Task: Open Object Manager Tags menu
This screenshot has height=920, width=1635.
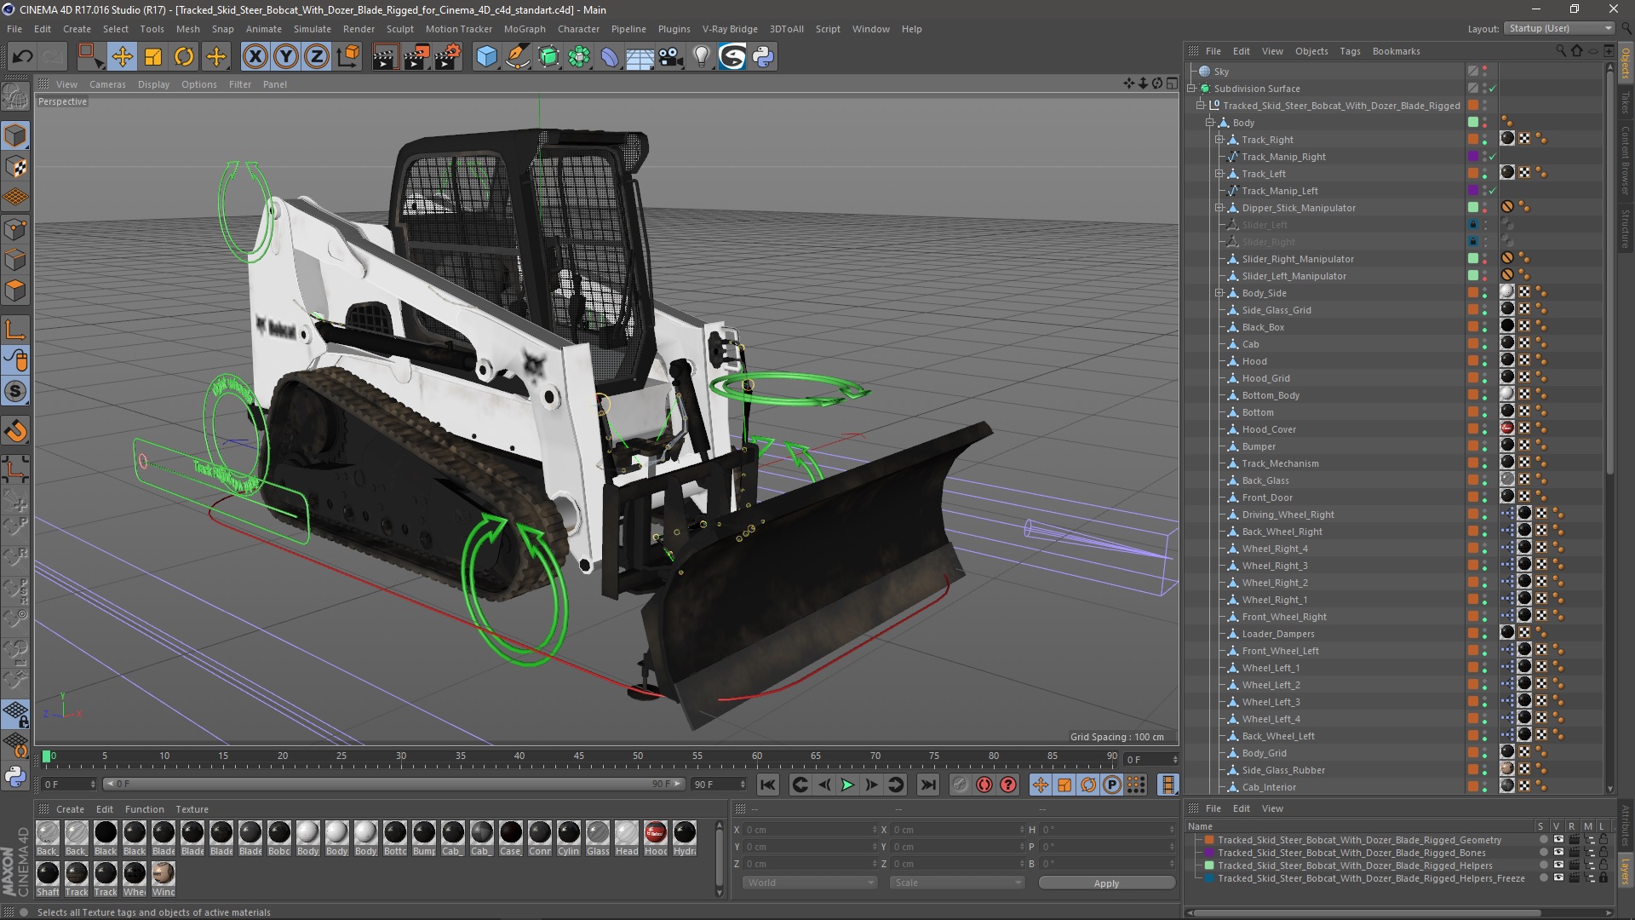Action: click(1350, 51)
